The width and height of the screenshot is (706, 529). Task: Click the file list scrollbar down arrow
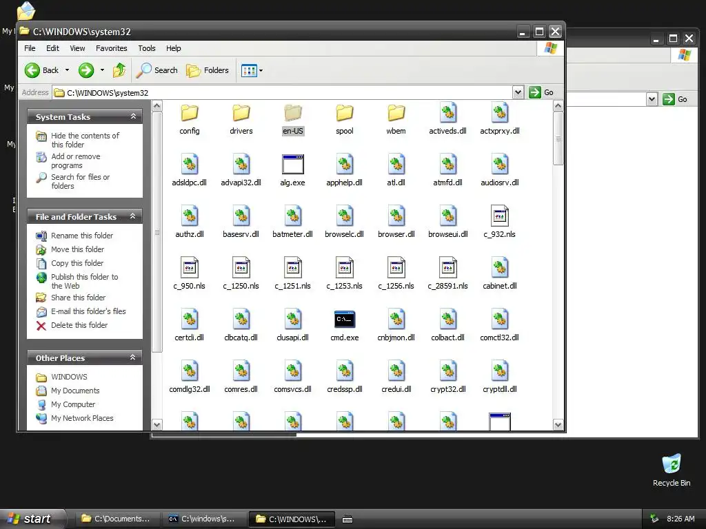tap(558, 424)
